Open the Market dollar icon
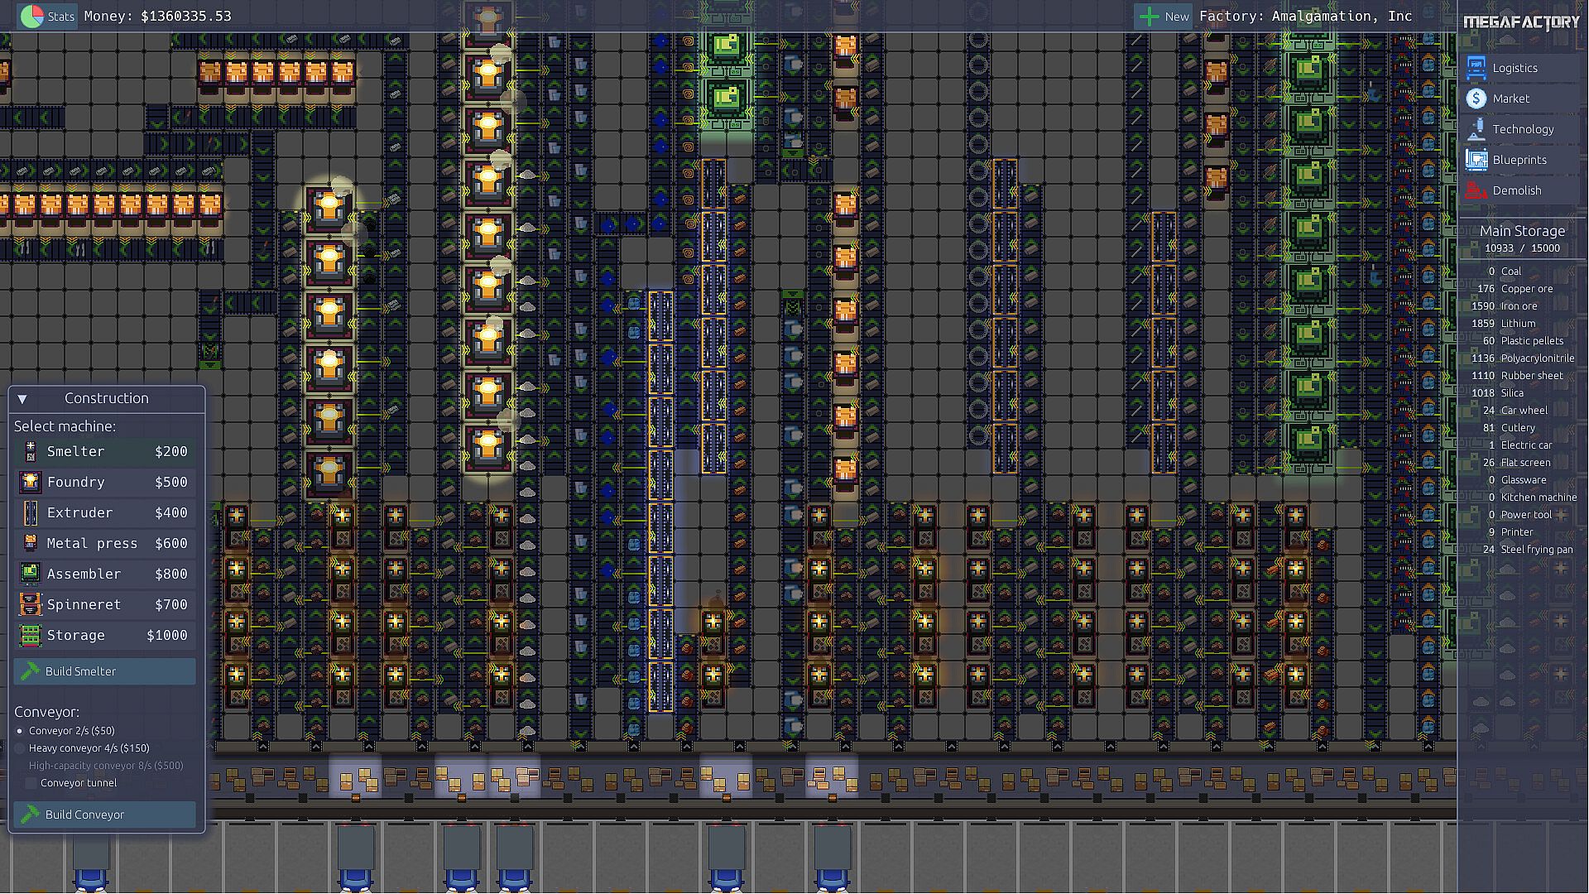 (1476, 99)
